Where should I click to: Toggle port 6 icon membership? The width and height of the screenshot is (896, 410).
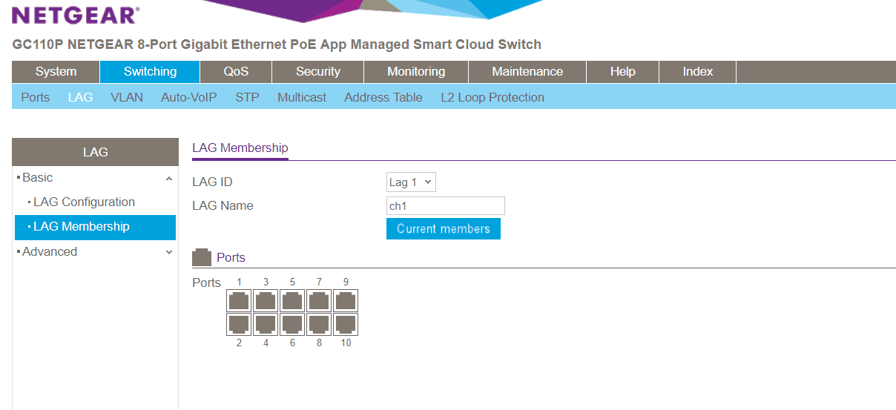[292, 324]
